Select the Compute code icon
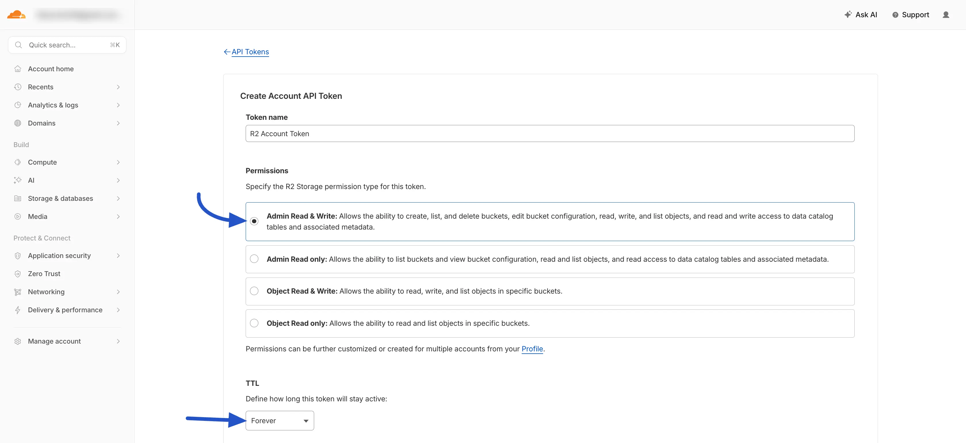The height and width of the screenshot is (443, 966). (x=18, y=162)
